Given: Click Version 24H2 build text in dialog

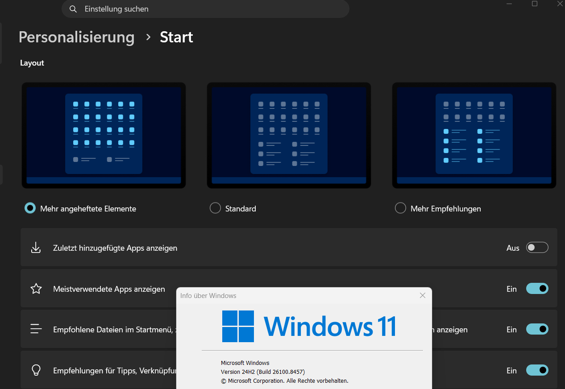Looking at the screenshot, I should coord(263,372).
